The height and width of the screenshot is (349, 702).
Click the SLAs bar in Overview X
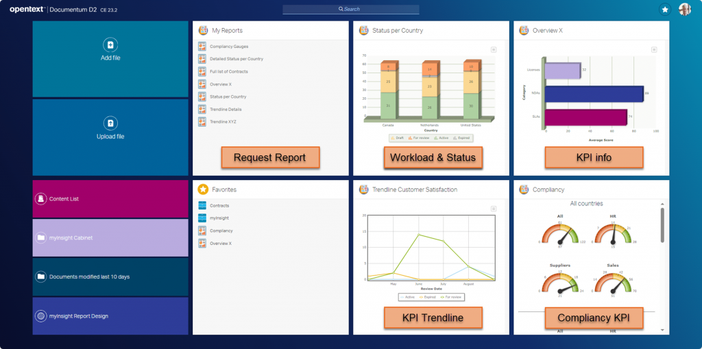tap(586, 116)
